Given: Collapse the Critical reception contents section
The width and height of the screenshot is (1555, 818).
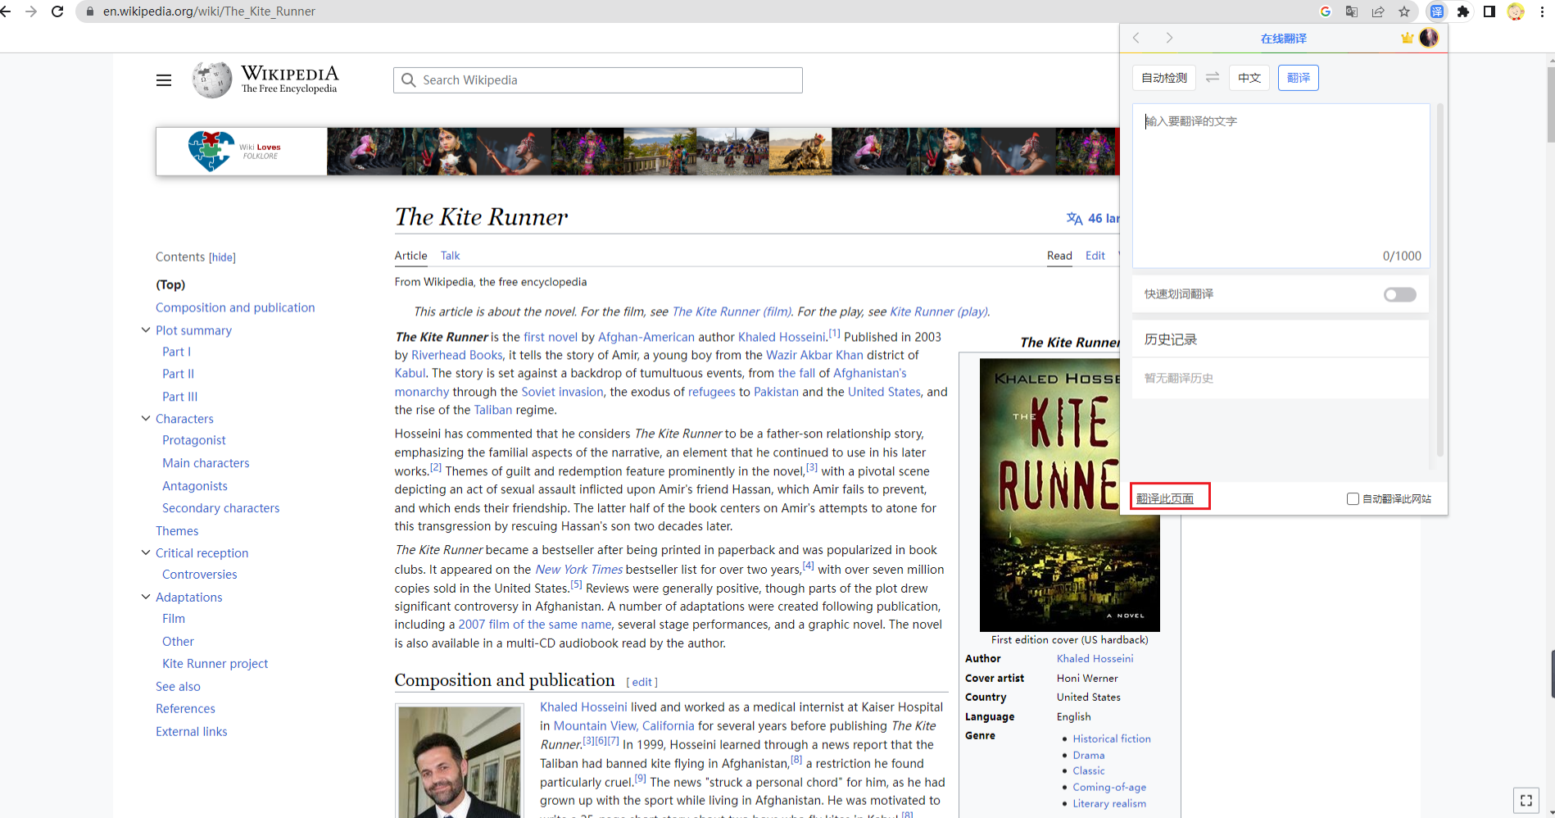Looking at the screenshot, I should pyautogui.click(x=146, y=552).
